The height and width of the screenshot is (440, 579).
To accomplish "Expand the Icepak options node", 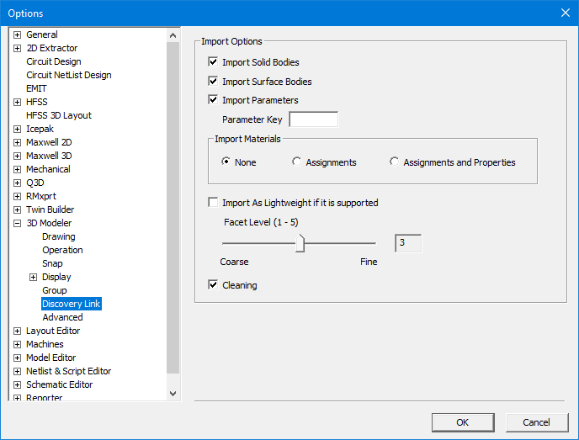I will (18, 129).
